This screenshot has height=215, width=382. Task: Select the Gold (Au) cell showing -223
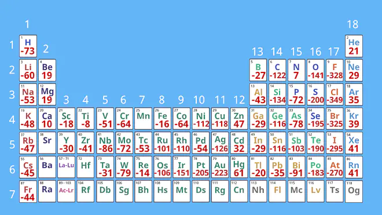pos(220,167)
